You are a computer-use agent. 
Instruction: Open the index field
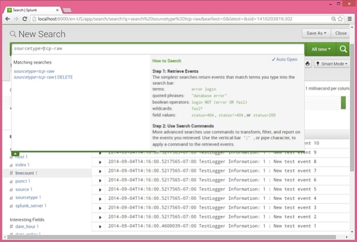pos(21,165)
